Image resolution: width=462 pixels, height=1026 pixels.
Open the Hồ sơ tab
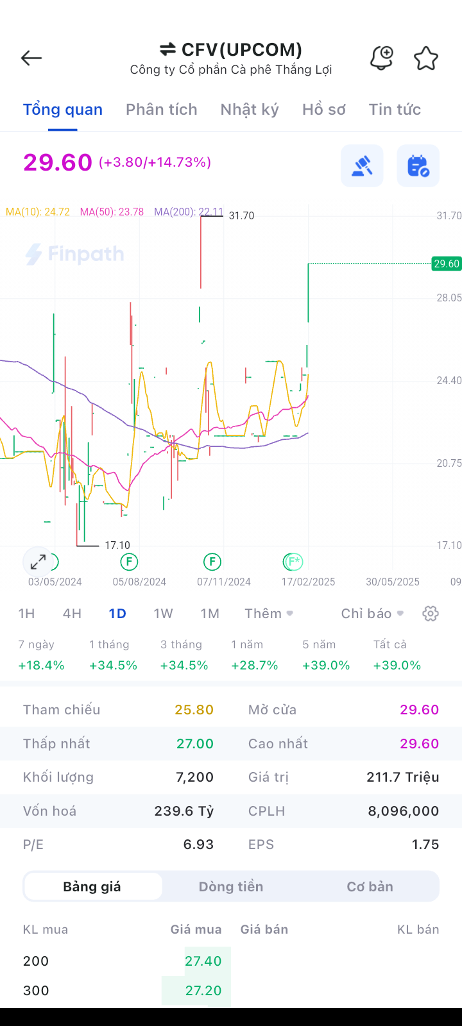[324, 110]
